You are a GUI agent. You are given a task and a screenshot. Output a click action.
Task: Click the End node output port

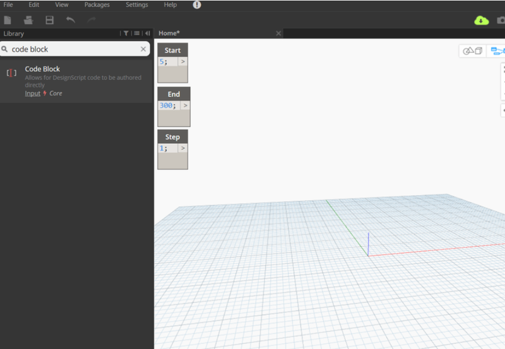point(185,105)
